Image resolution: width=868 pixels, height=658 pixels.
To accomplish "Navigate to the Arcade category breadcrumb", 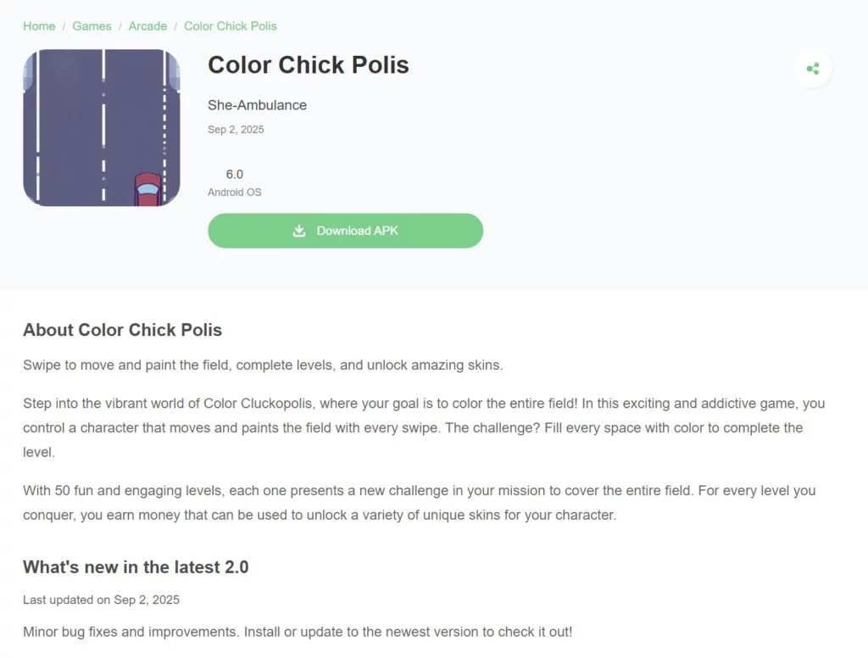I will pos(147,26).
